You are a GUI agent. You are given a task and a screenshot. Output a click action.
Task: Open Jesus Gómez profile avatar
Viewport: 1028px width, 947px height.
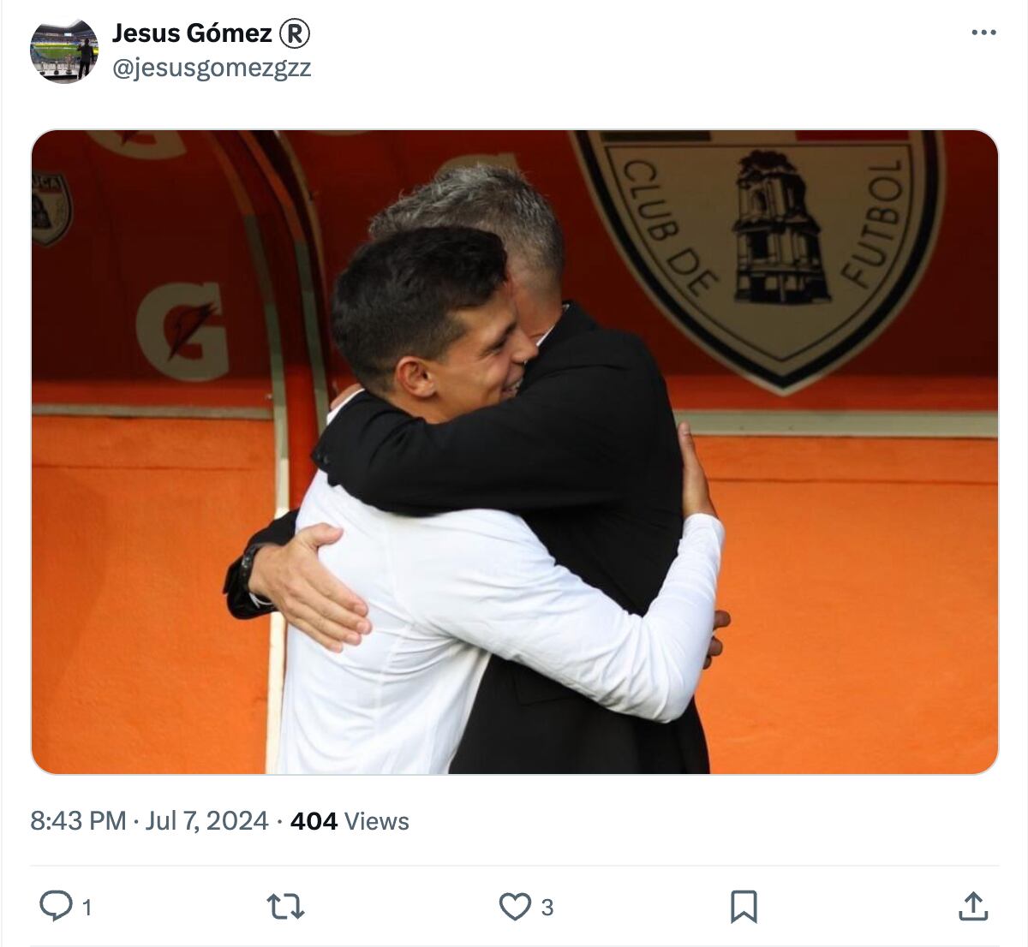(64, 51)
